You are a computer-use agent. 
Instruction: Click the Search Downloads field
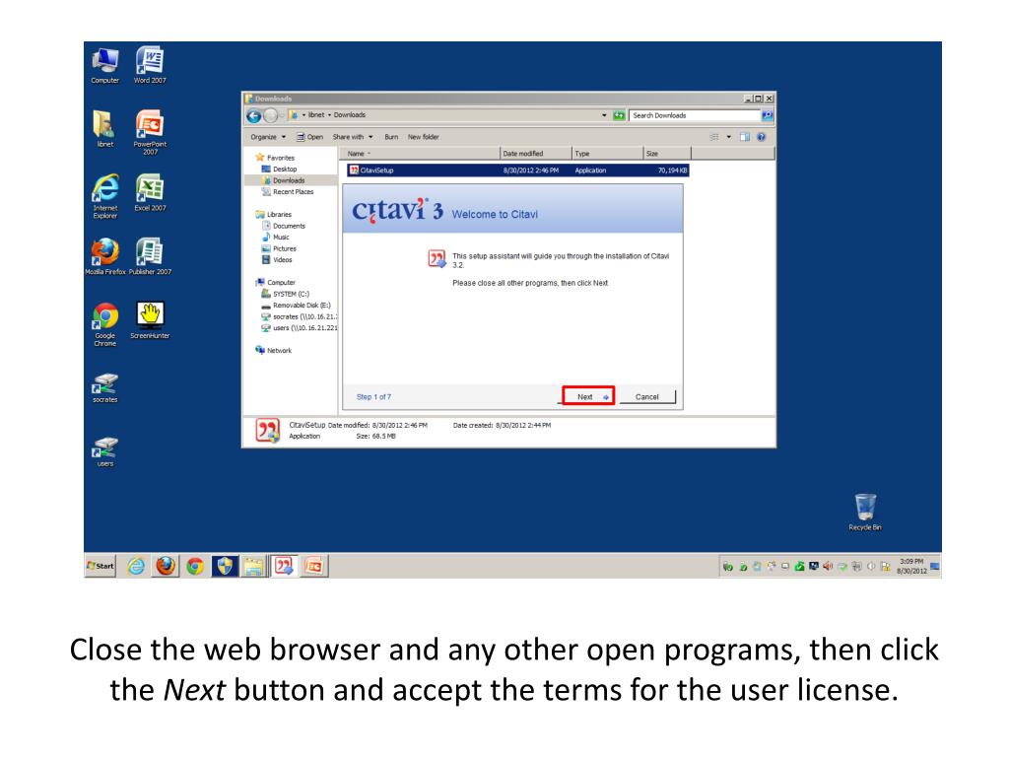[x=694, y=115]
